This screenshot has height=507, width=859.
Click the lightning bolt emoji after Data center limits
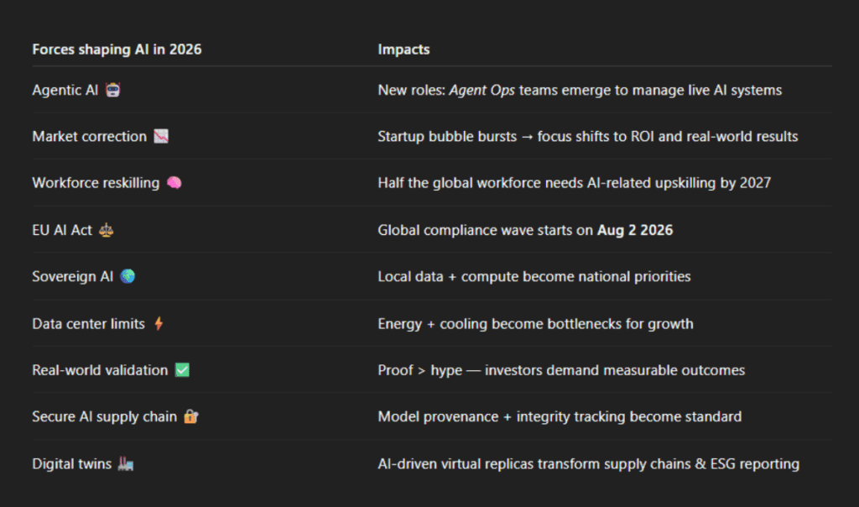tap(159, 323)
